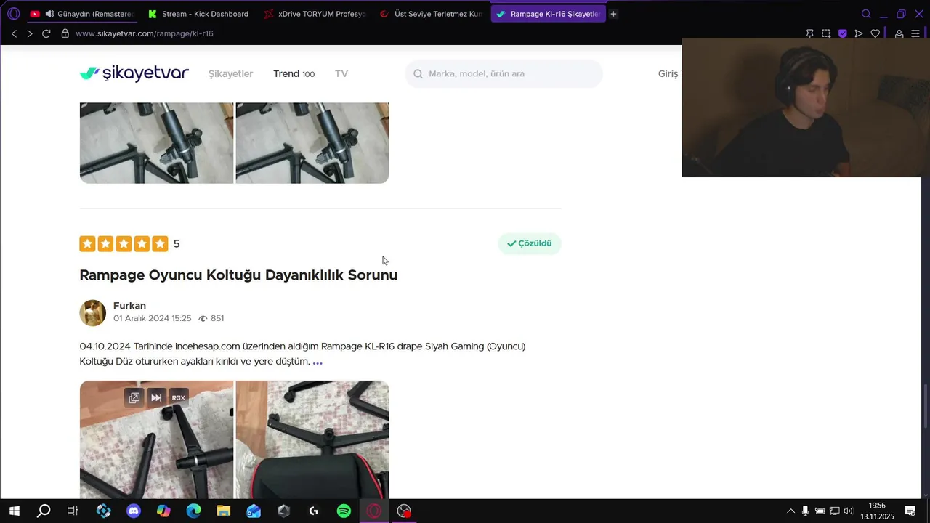Go forward to the next page
Viewport: 930px width, 523px height.
30,33
